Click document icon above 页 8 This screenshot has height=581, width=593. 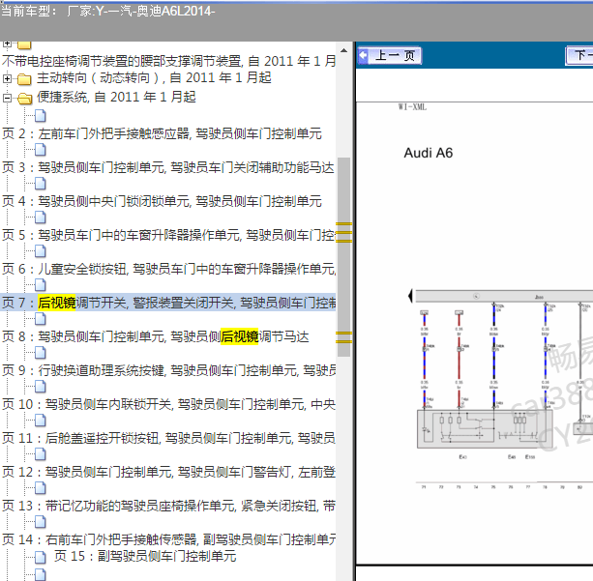point(41,319)
